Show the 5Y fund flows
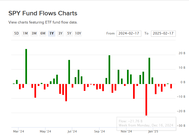Image resolution: width=189 pixels, height=136 pixels. [69, 33]
